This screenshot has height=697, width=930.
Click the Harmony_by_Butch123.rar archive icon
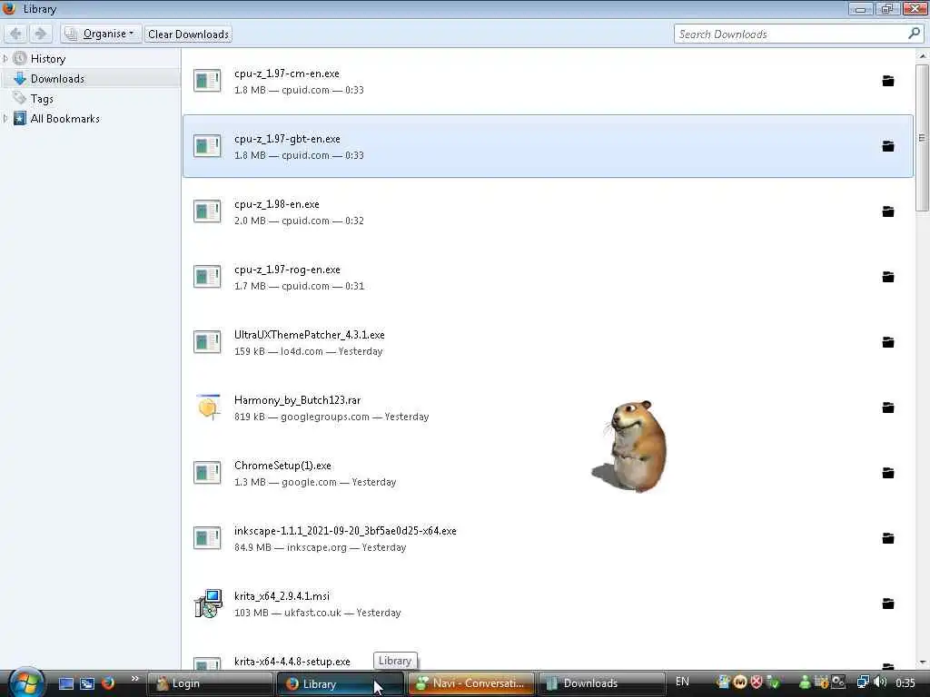point(208,407)
